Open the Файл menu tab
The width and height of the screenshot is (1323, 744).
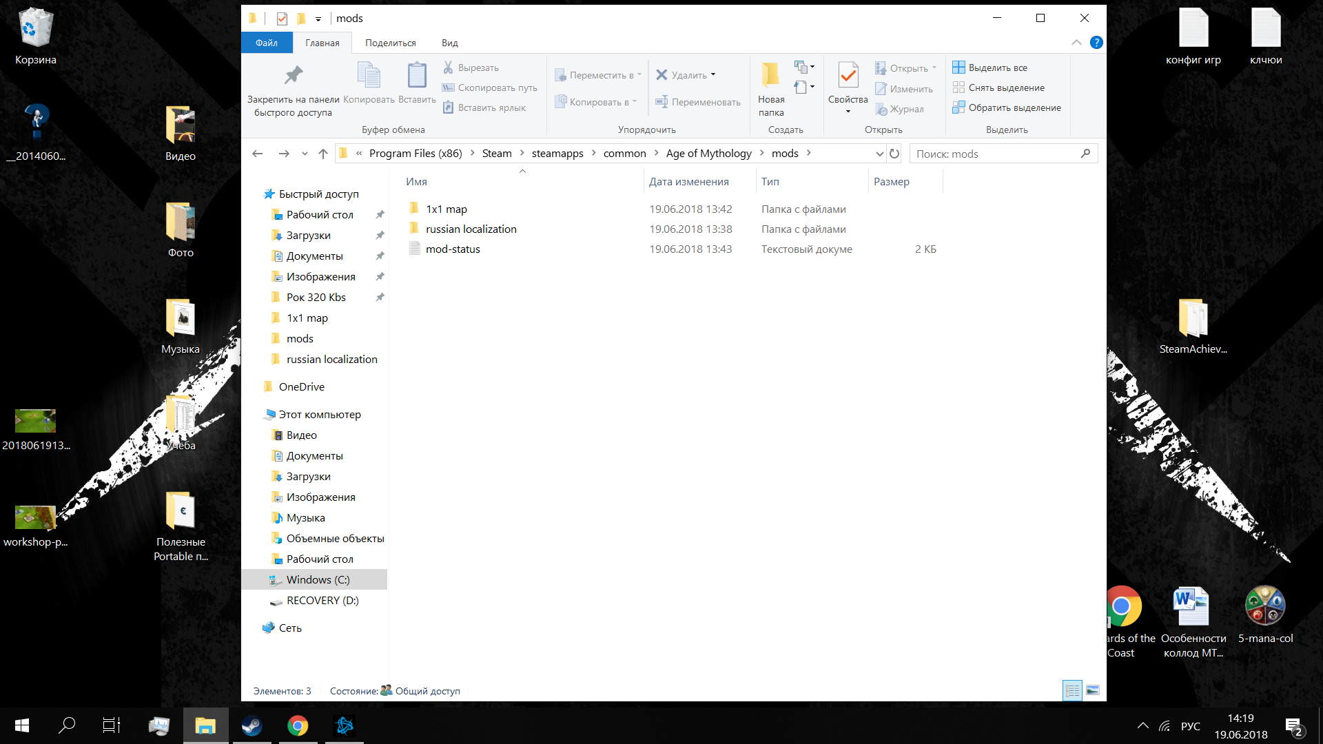pyautogui.click(x=267, y=43)
